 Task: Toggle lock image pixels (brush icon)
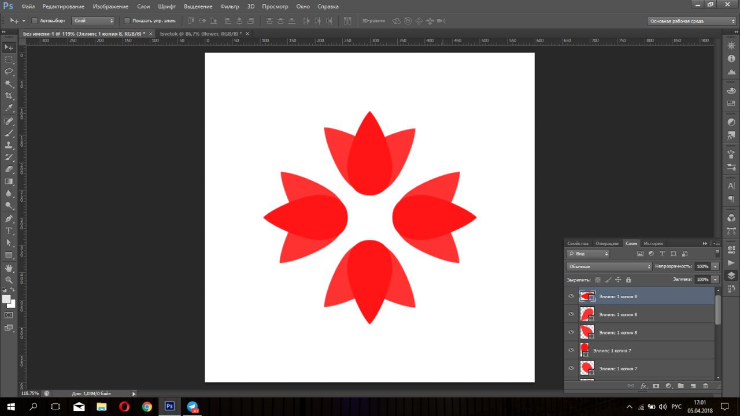click(608, 280)
